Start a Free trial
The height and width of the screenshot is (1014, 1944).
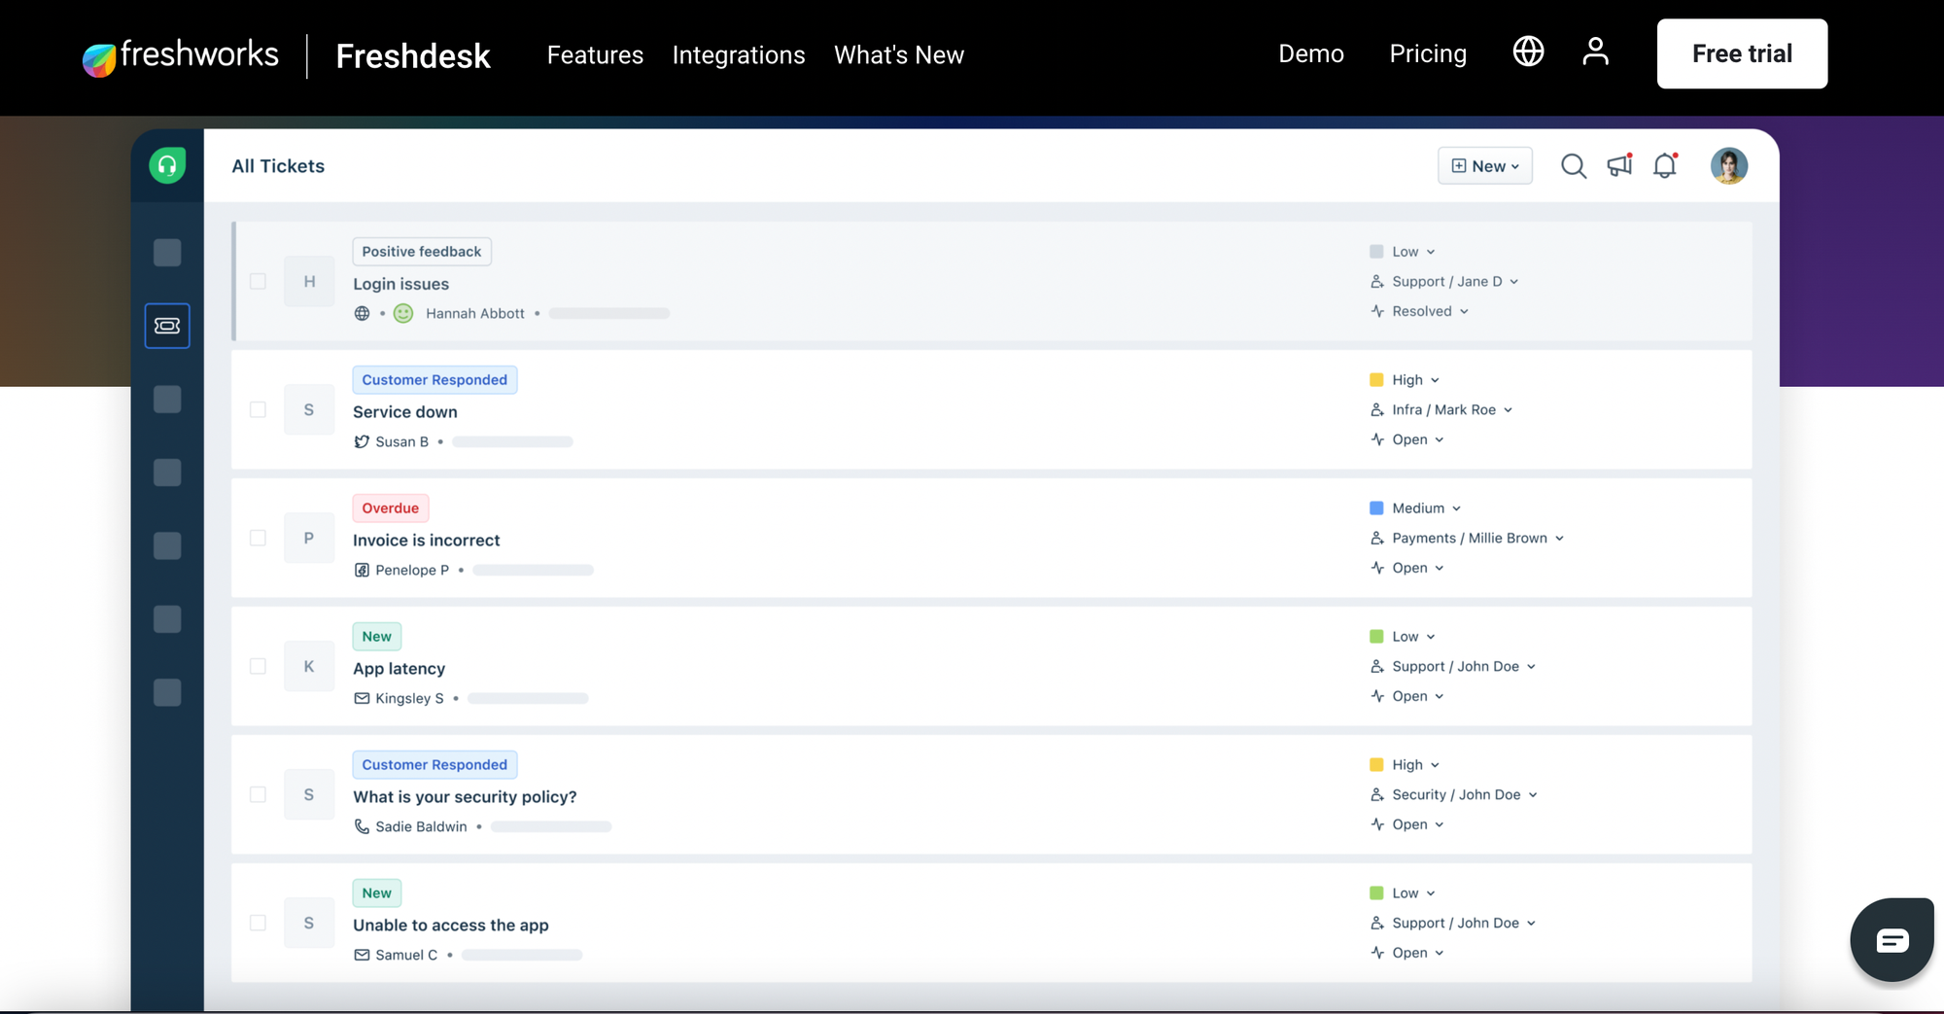[1741, 53]
